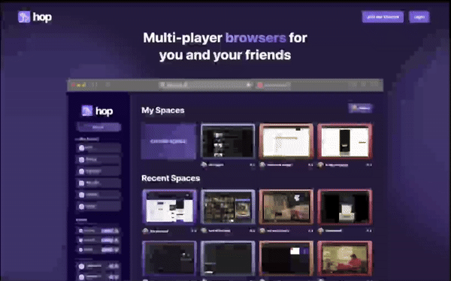The width and height of the screenshot is (451, 281).
Task: Click the red round icon in the browser toolbar
Action: [x=260, y=85]
